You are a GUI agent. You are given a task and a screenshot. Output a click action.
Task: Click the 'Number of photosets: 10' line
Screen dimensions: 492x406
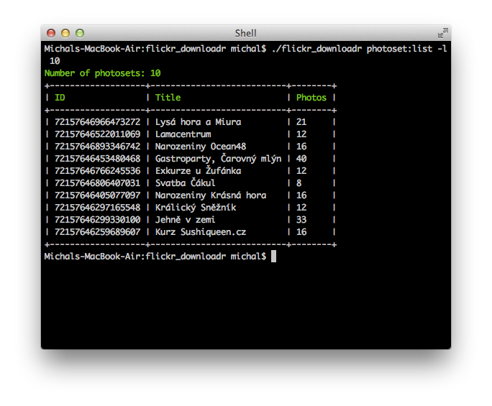(103, 73)
